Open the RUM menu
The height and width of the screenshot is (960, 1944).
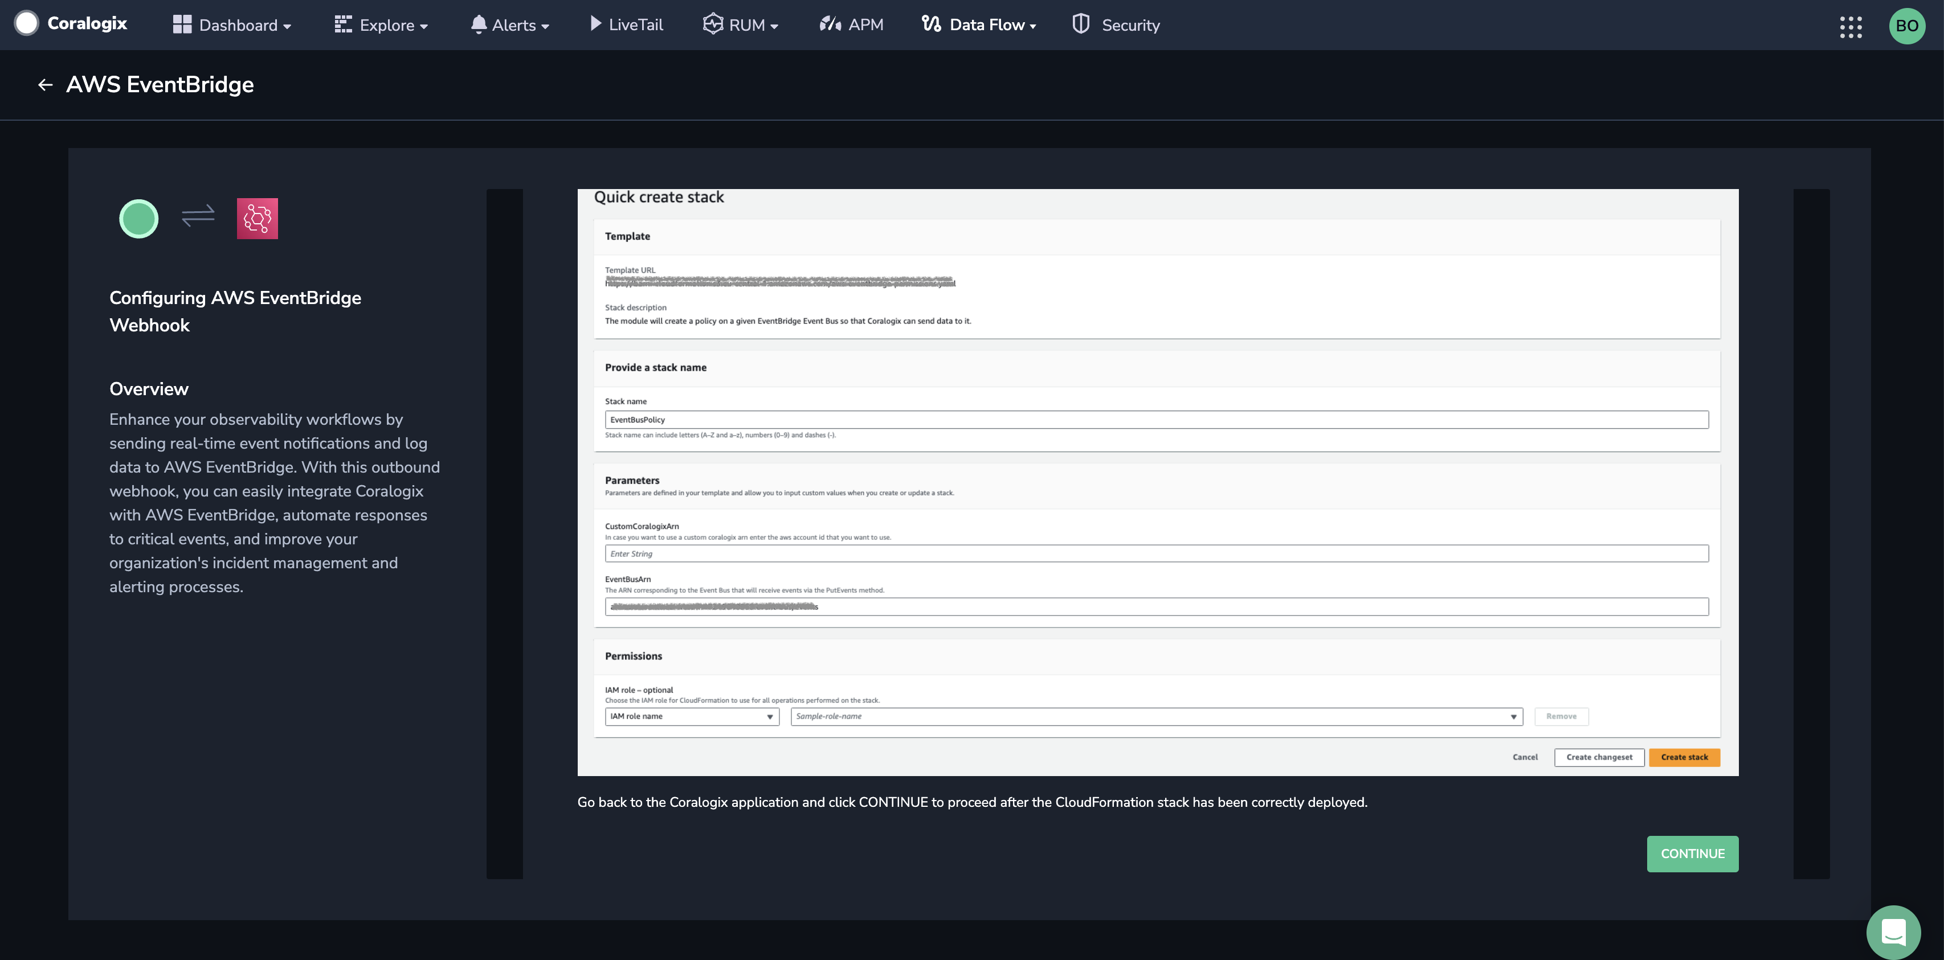(740, 25)
